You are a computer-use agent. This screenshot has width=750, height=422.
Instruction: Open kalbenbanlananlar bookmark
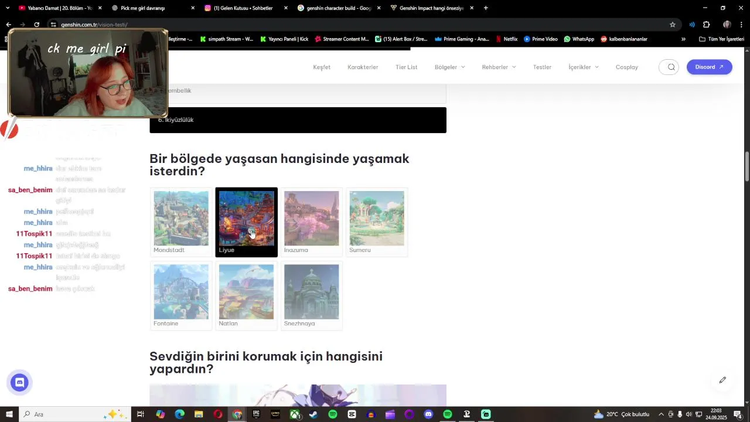tap(624, 39)
